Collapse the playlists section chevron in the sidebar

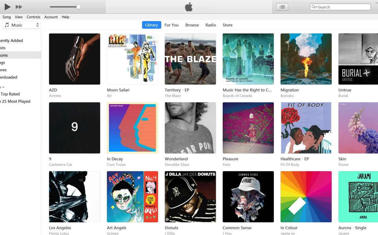pos(3,87)
